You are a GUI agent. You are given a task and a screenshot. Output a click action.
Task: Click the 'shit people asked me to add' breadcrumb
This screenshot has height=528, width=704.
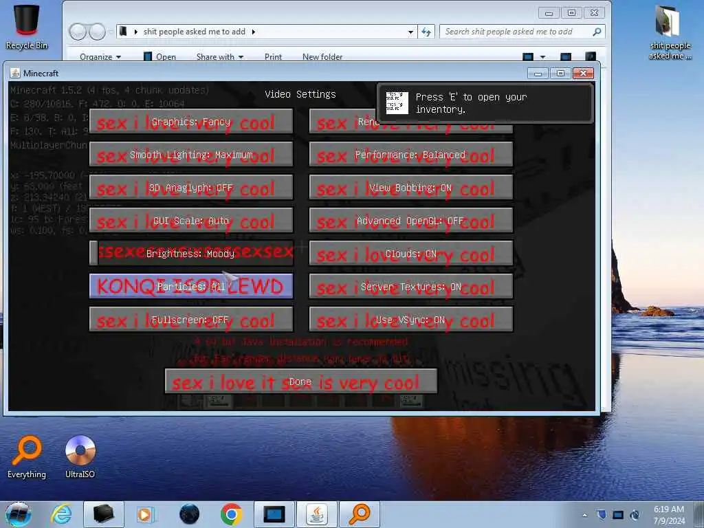(x=195, y=32)
